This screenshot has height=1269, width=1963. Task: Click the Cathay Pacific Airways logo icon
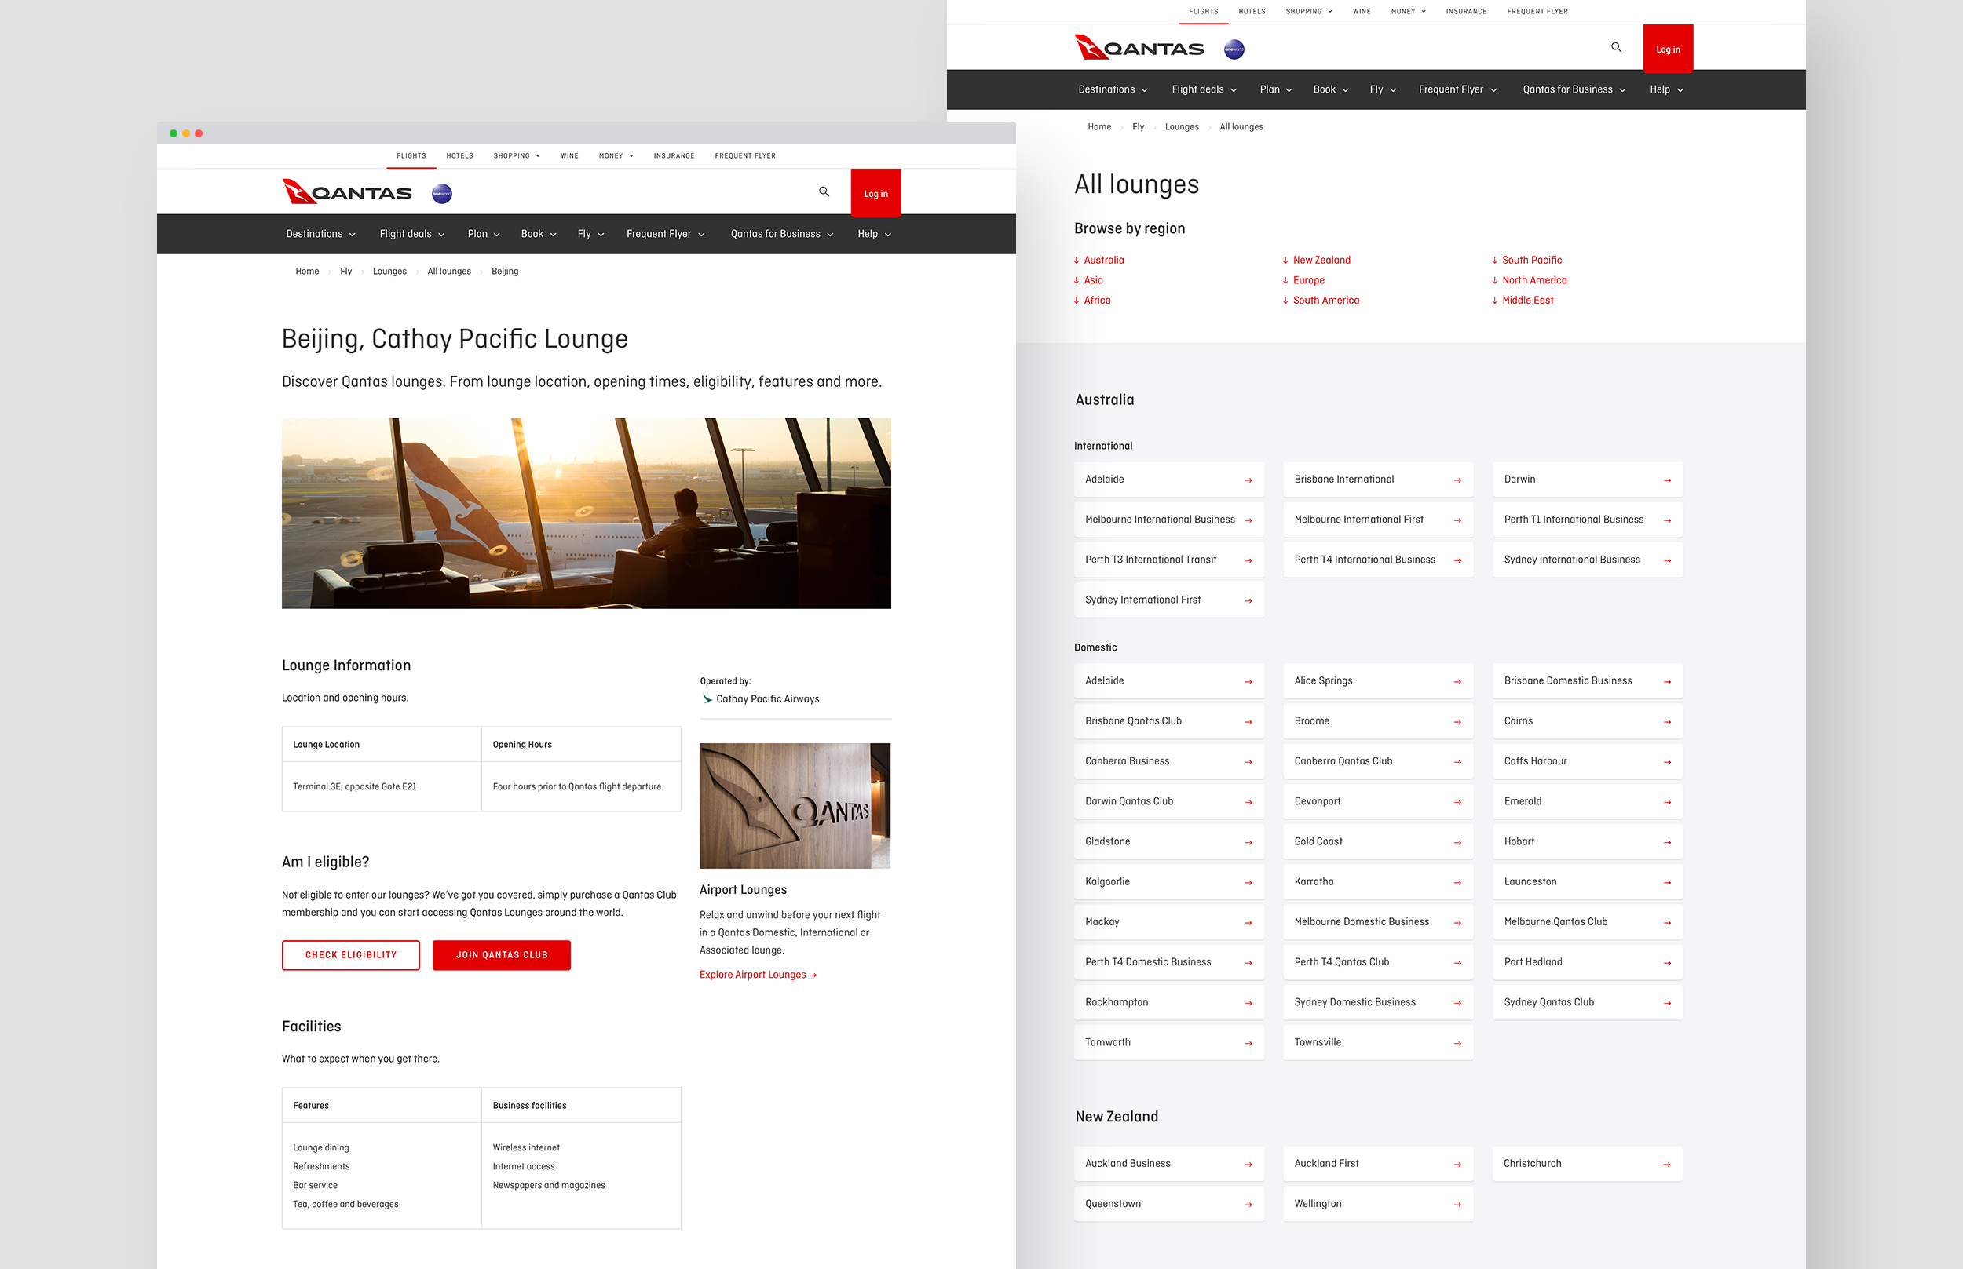tap(707, 698)
